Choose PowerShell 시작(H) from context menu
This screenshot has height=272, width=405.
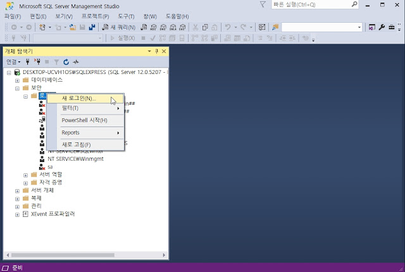click(85, 120)
